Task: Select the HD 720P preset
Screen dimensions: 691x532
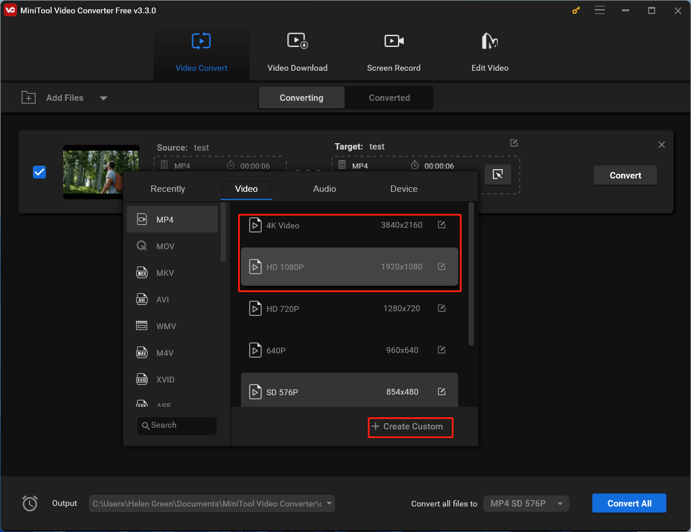Action: tap(349, 308)
